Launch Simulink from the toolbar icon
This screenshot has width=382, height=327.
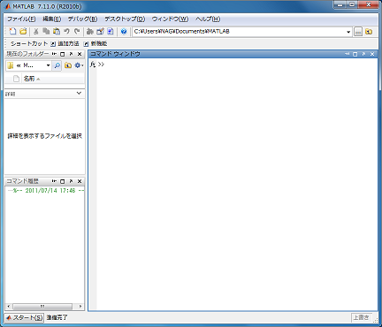(90, 31)
